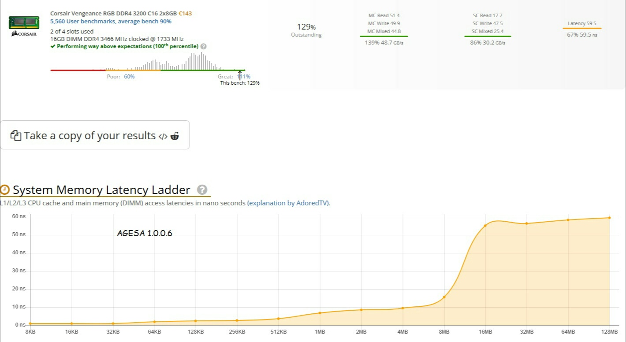Screen dimensions: 626x342
Task: Click the 16MB data point on chart
Action: pos(485,226)
